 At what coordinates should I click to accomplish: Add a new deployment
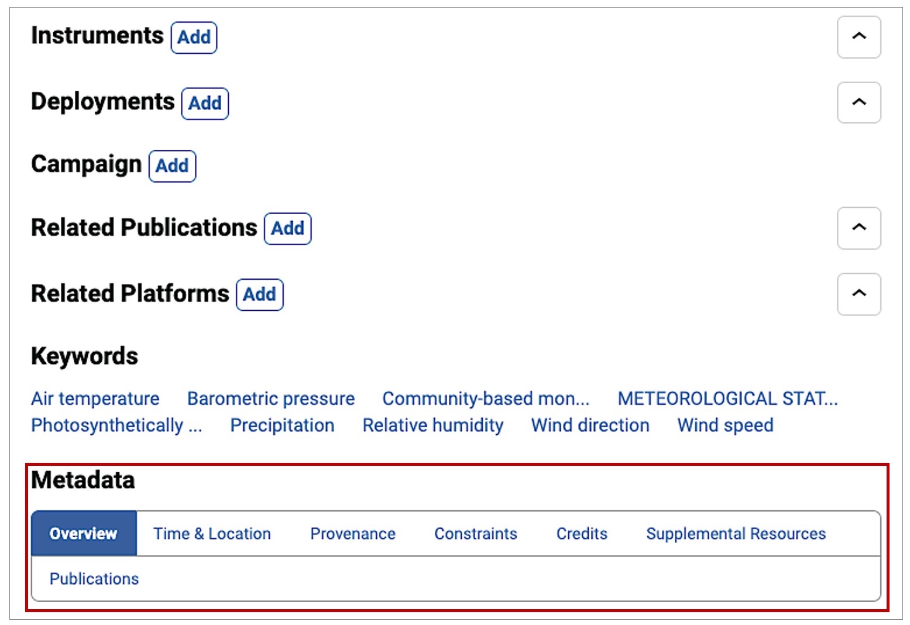click(205, 104)
